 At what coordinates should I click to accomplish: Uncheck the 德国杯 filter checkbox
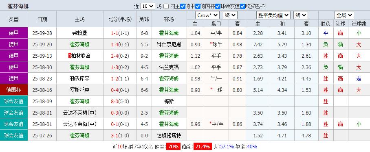pyautogui.click(x=198, y=7)
